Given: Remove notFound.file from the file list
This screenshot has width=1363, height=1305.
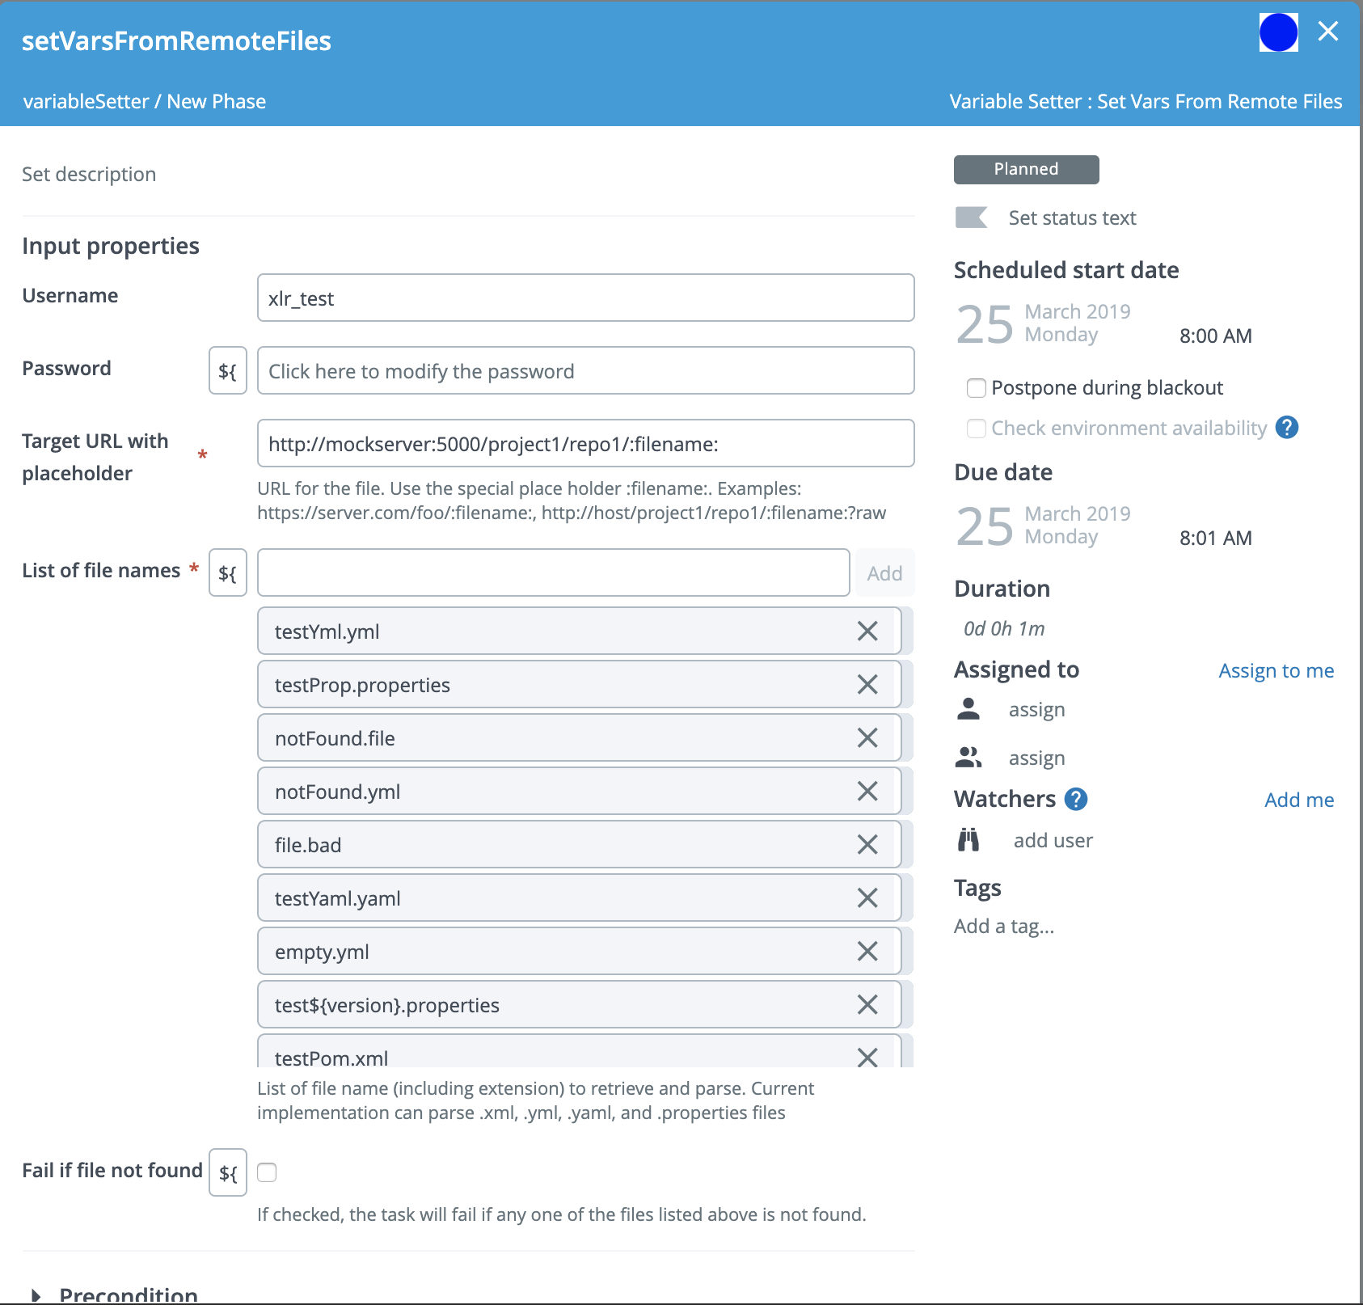Looking at the screenshot, I should (x=867, y=738).
